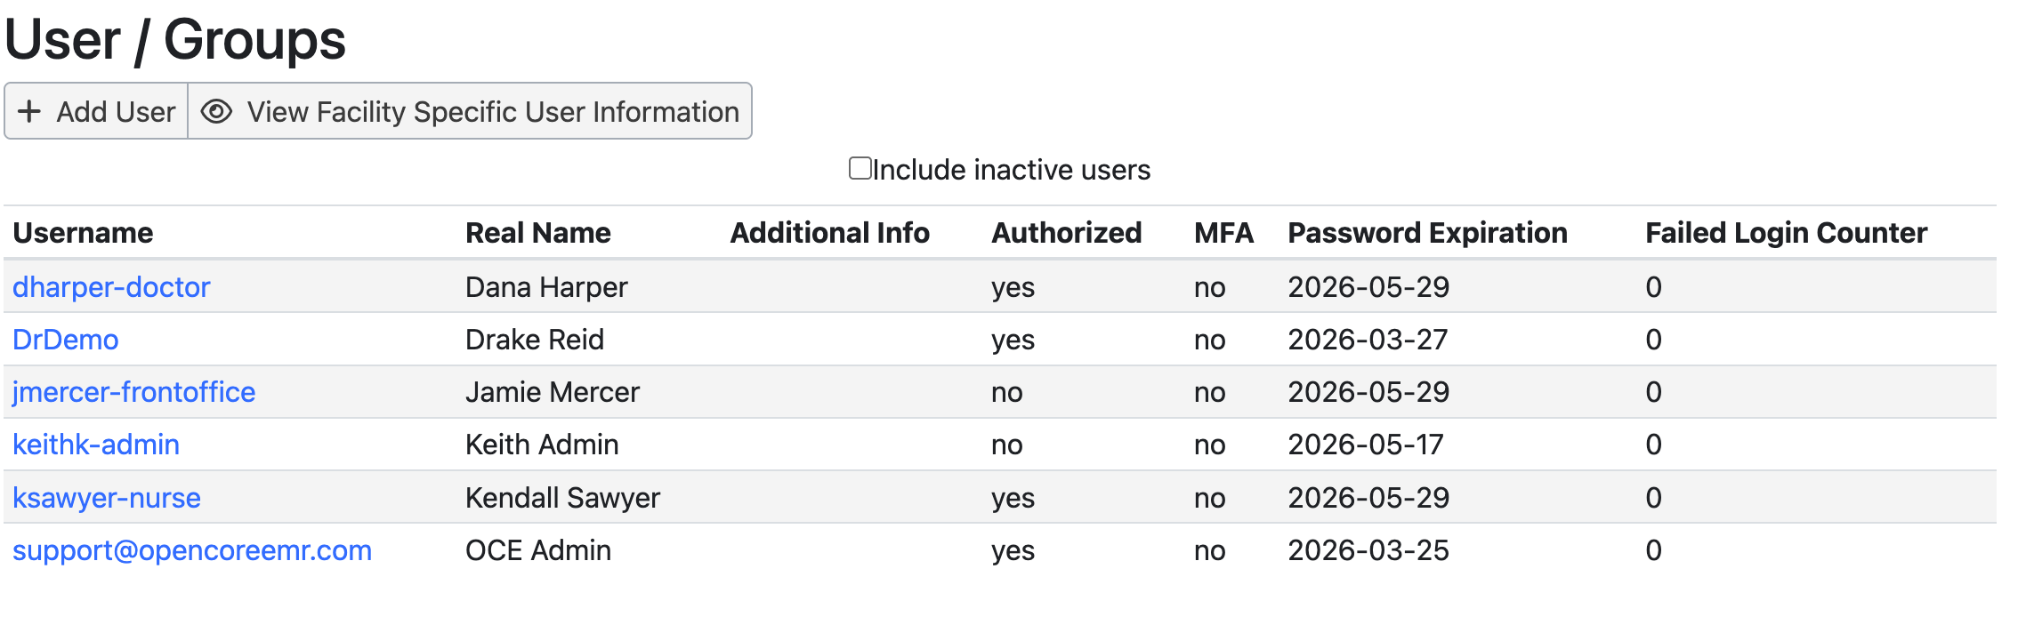Click the Password Expiration column header

1427,233
